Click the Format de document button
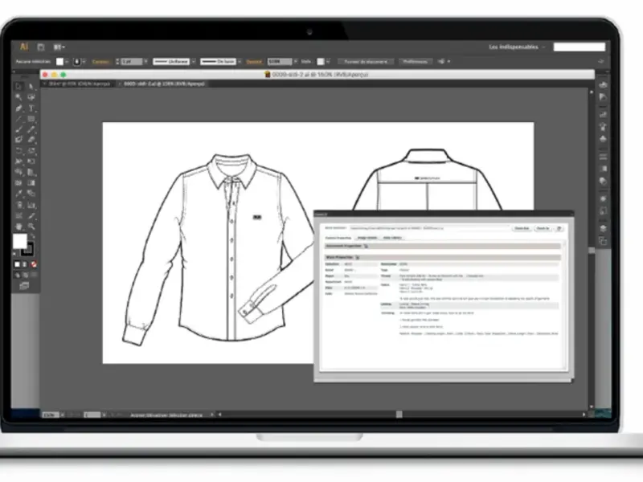 point(366,62)
